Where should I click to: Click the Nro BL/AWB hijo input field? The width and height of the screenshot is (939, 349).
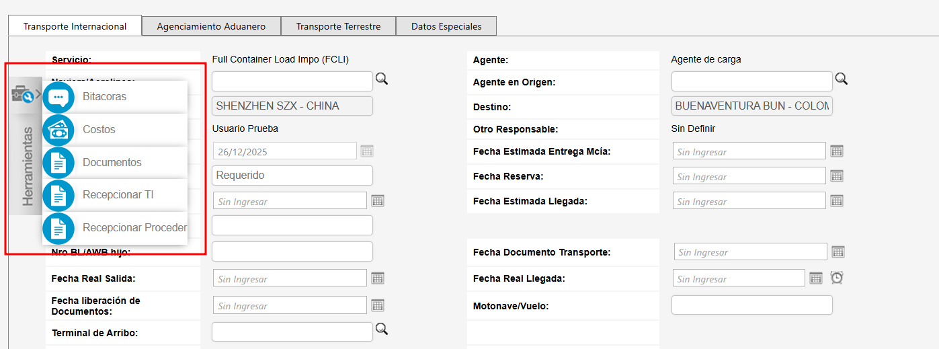tap(292, 251)
